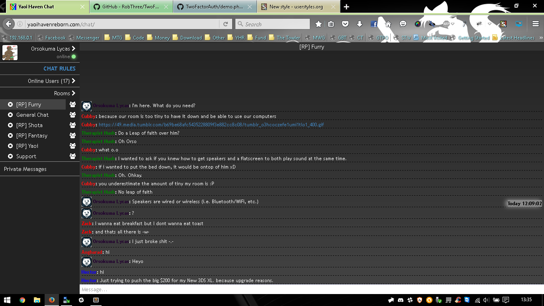Viewport: 544px width, 306px height.
Task: Close the Yaoi Haven Chat tab
Action: pyautogui.click(x=82, y=7)
